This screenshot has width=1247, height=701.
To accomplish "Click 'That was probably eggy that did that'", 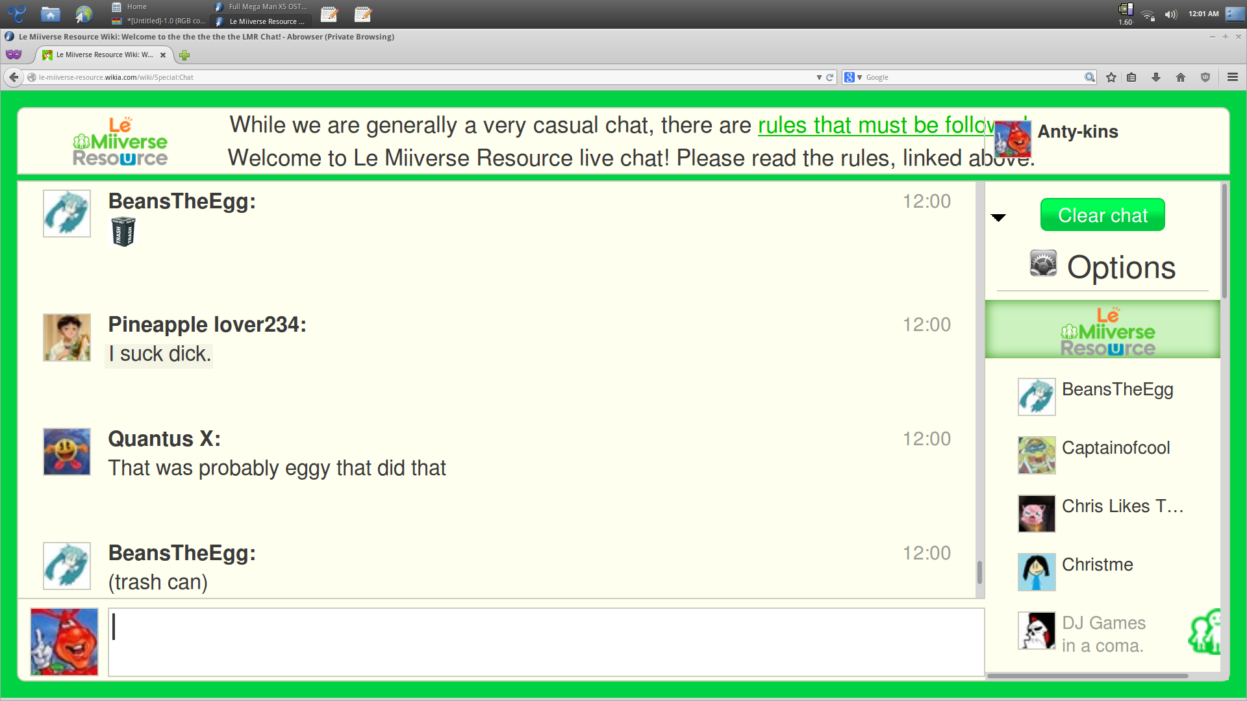I will (277, 468).
